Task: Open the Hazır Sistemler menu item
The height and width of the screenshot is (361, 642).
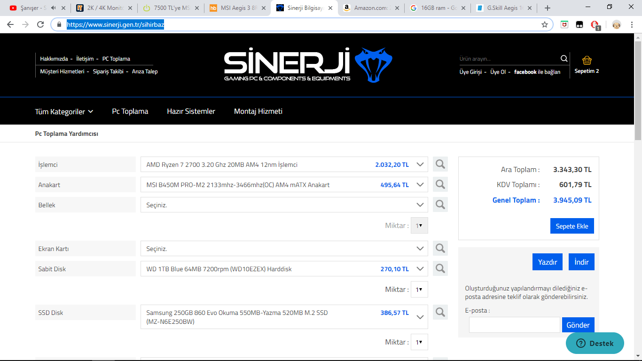Action: (191, 111)
